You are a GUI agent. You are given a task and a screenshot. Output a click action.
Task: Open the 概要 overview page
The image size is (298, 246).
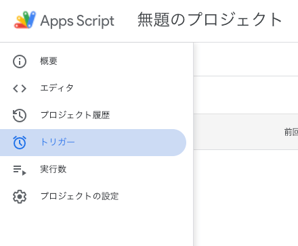point(93,62)
